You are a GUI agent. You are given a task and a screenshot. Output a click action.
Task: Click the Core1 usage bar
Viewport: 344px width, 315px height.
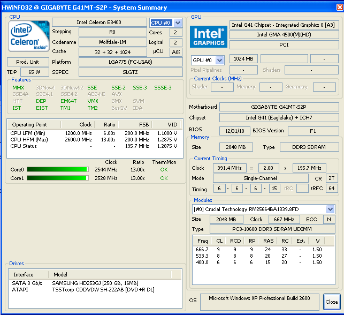click(x=58, y=178)
